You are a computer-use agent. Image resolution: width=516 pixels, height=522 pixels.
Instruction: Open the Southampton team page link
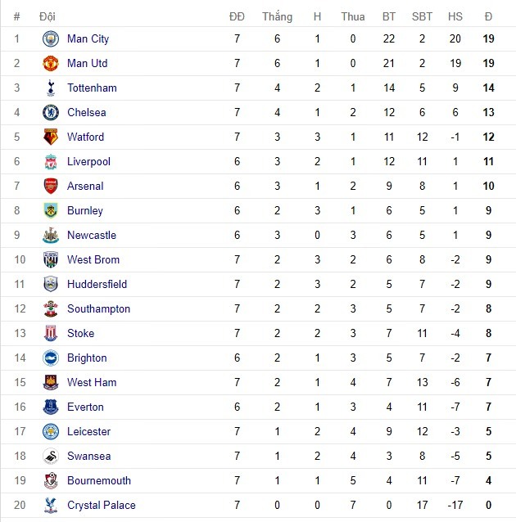click(98, 308)
